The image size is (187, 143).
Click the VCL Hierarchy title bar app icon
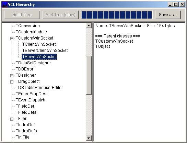coord(5,4)
